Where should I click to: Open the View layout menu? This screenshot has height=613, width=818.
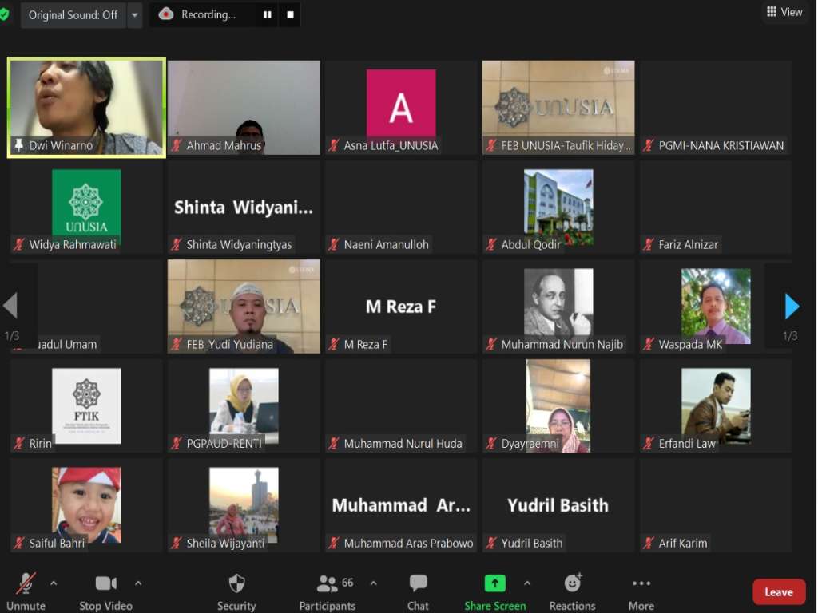pyautogui.click(x=784, y=12)
